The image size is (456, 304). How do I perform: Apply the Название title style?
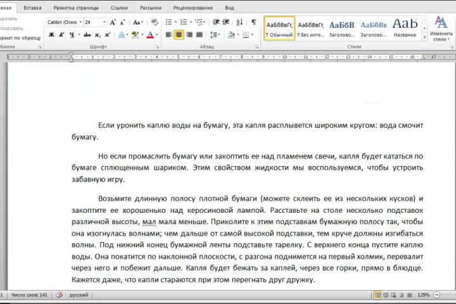(405, 28)
